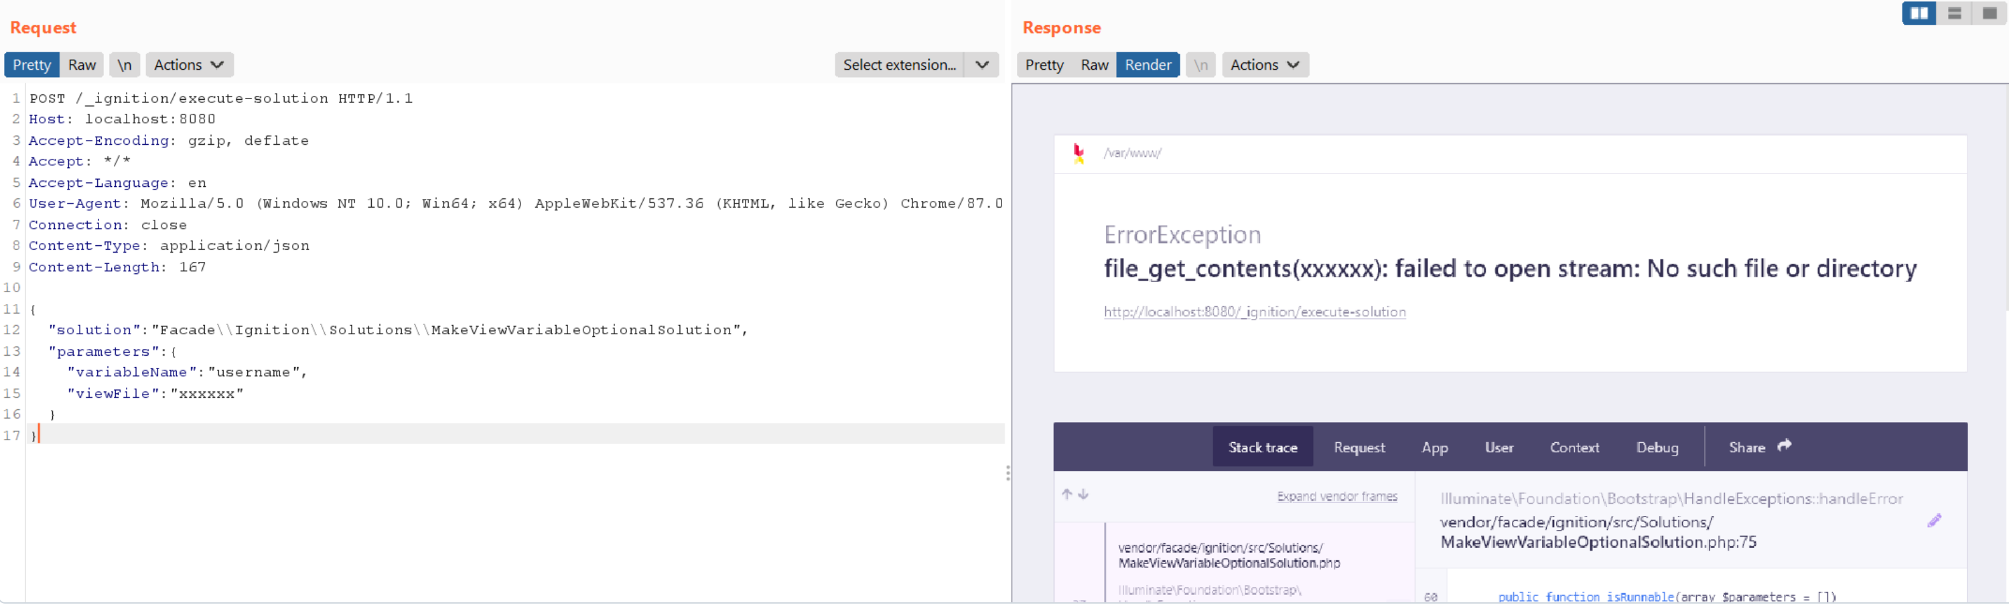Switch to the Context tab

[x=1574, y=447]
